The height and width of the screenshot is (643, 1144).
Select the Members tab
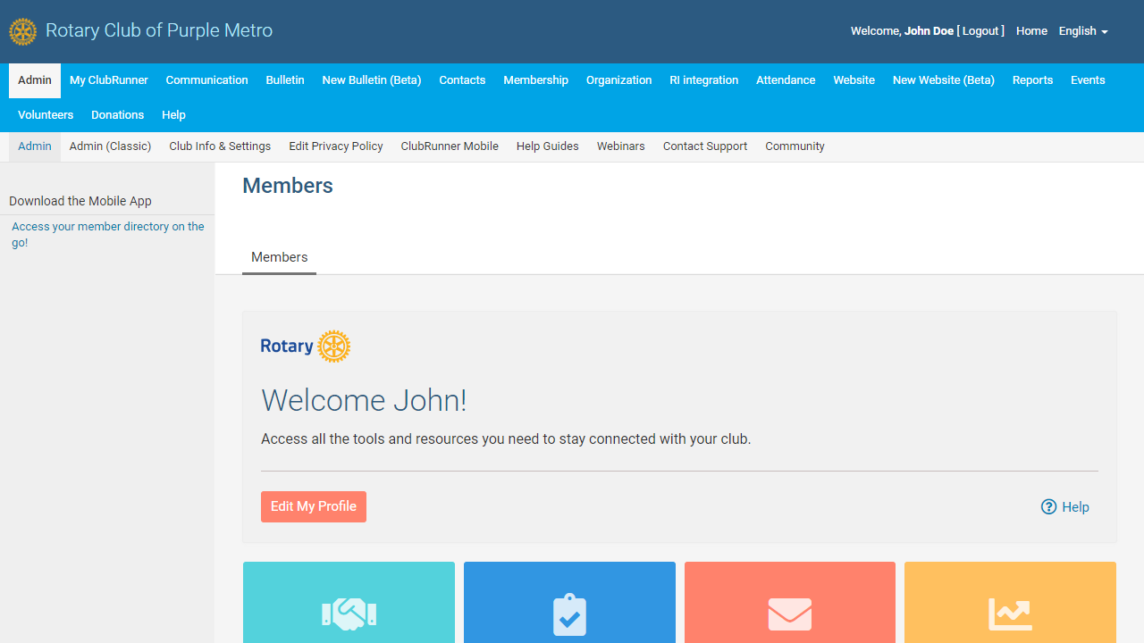point(279,257)
